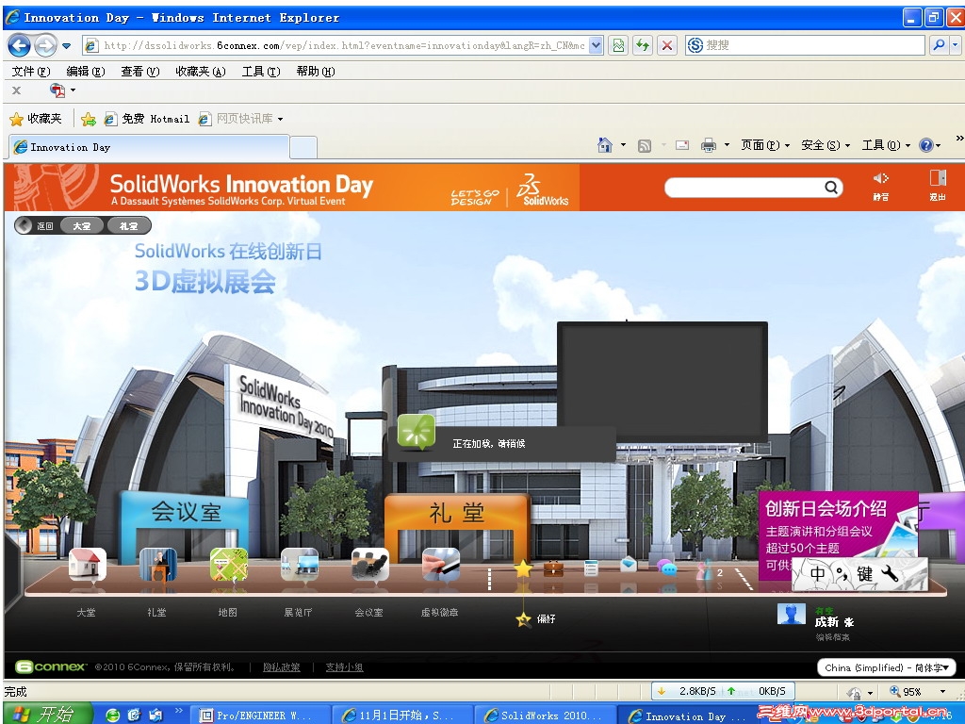Expand the 网页快讯库 dropdown
965x724 pixels.
tap(281, 119)
